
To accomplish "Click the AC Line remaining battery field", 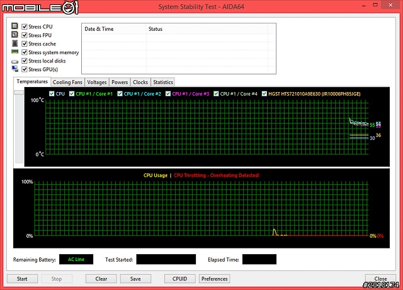I will (x=76, y=259).
